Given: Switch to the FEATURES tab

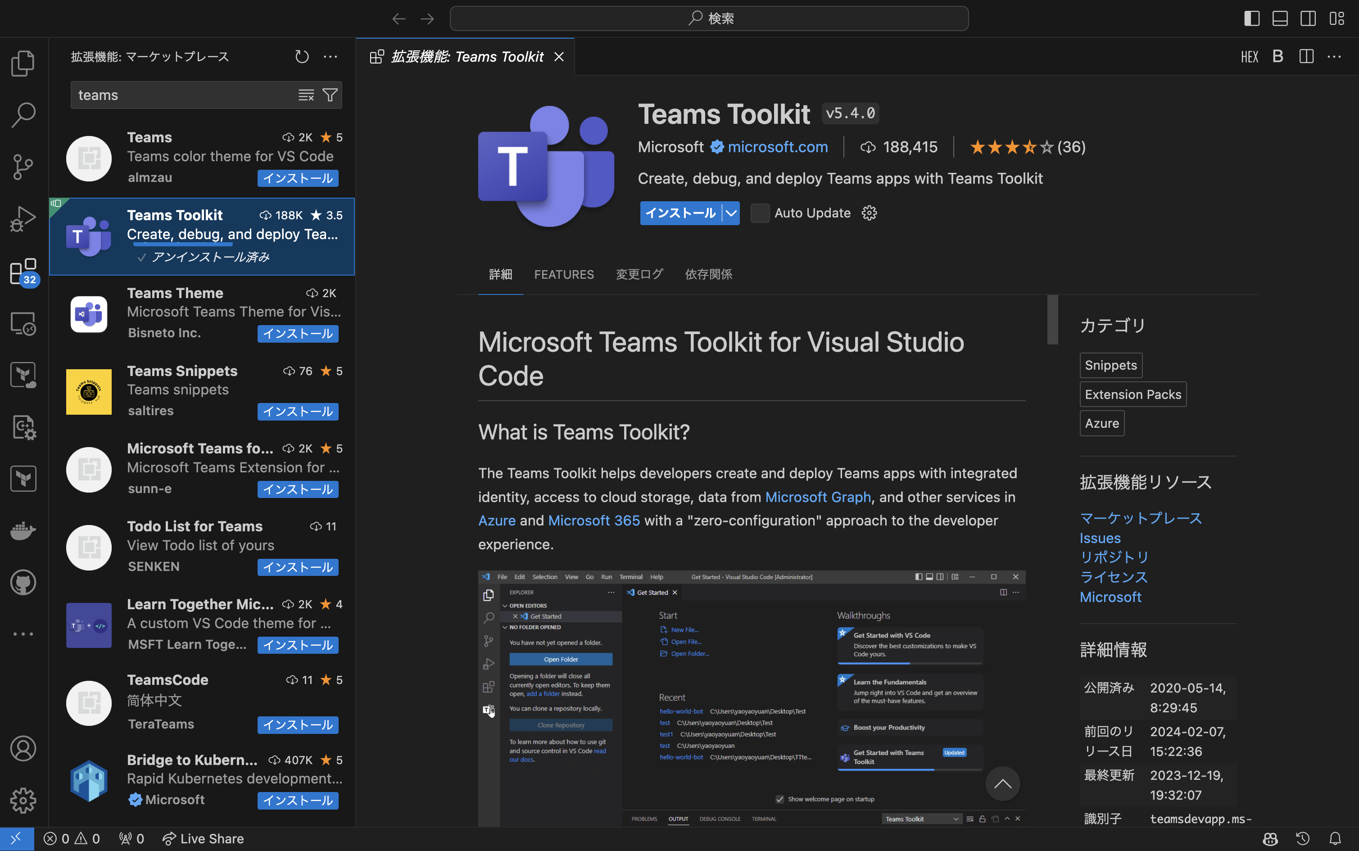Looking at the screenshot, I should click(564, 275).
